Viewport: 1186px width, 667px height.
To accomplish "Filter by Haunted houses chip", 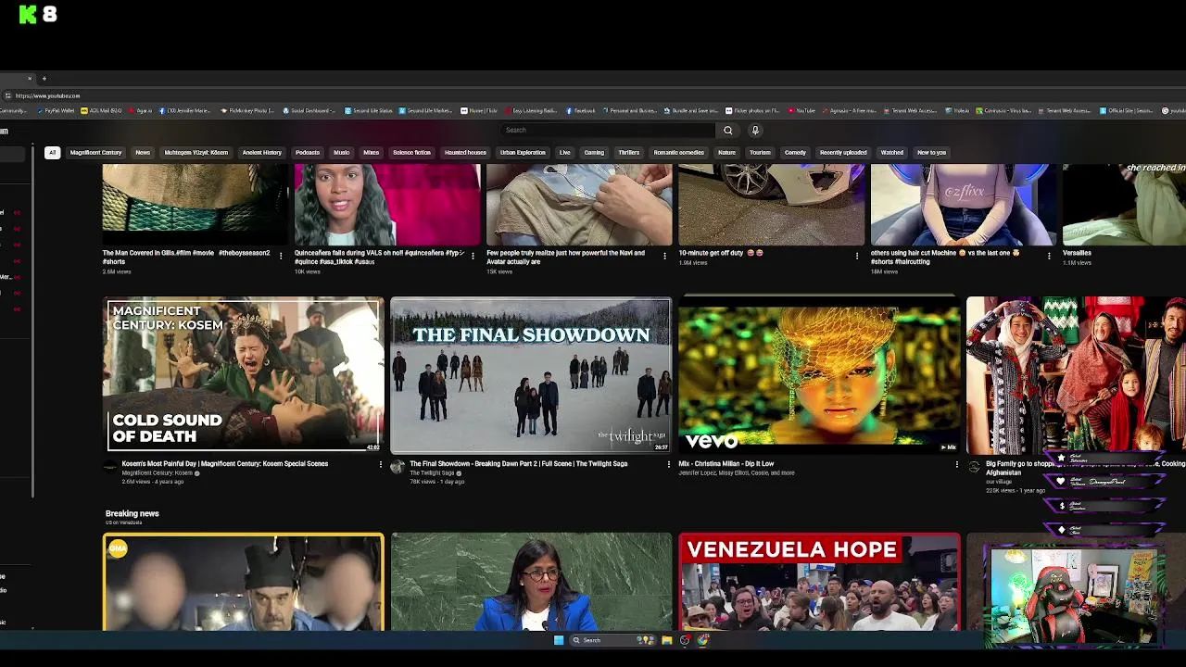I will [465, 153].
